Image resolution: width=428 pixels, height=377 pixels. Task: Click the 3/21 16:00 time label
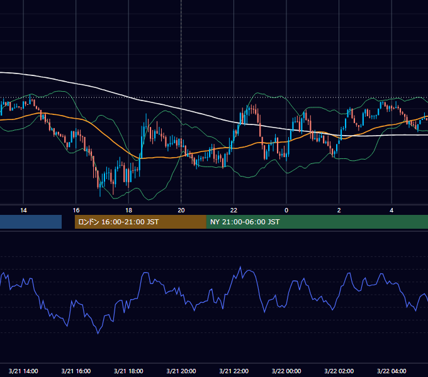76,371
